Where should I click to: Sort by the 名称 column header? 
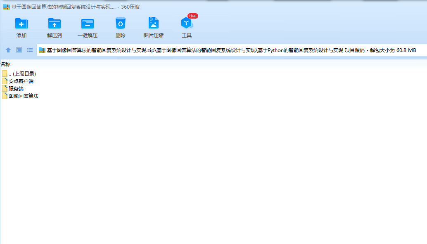5,64
